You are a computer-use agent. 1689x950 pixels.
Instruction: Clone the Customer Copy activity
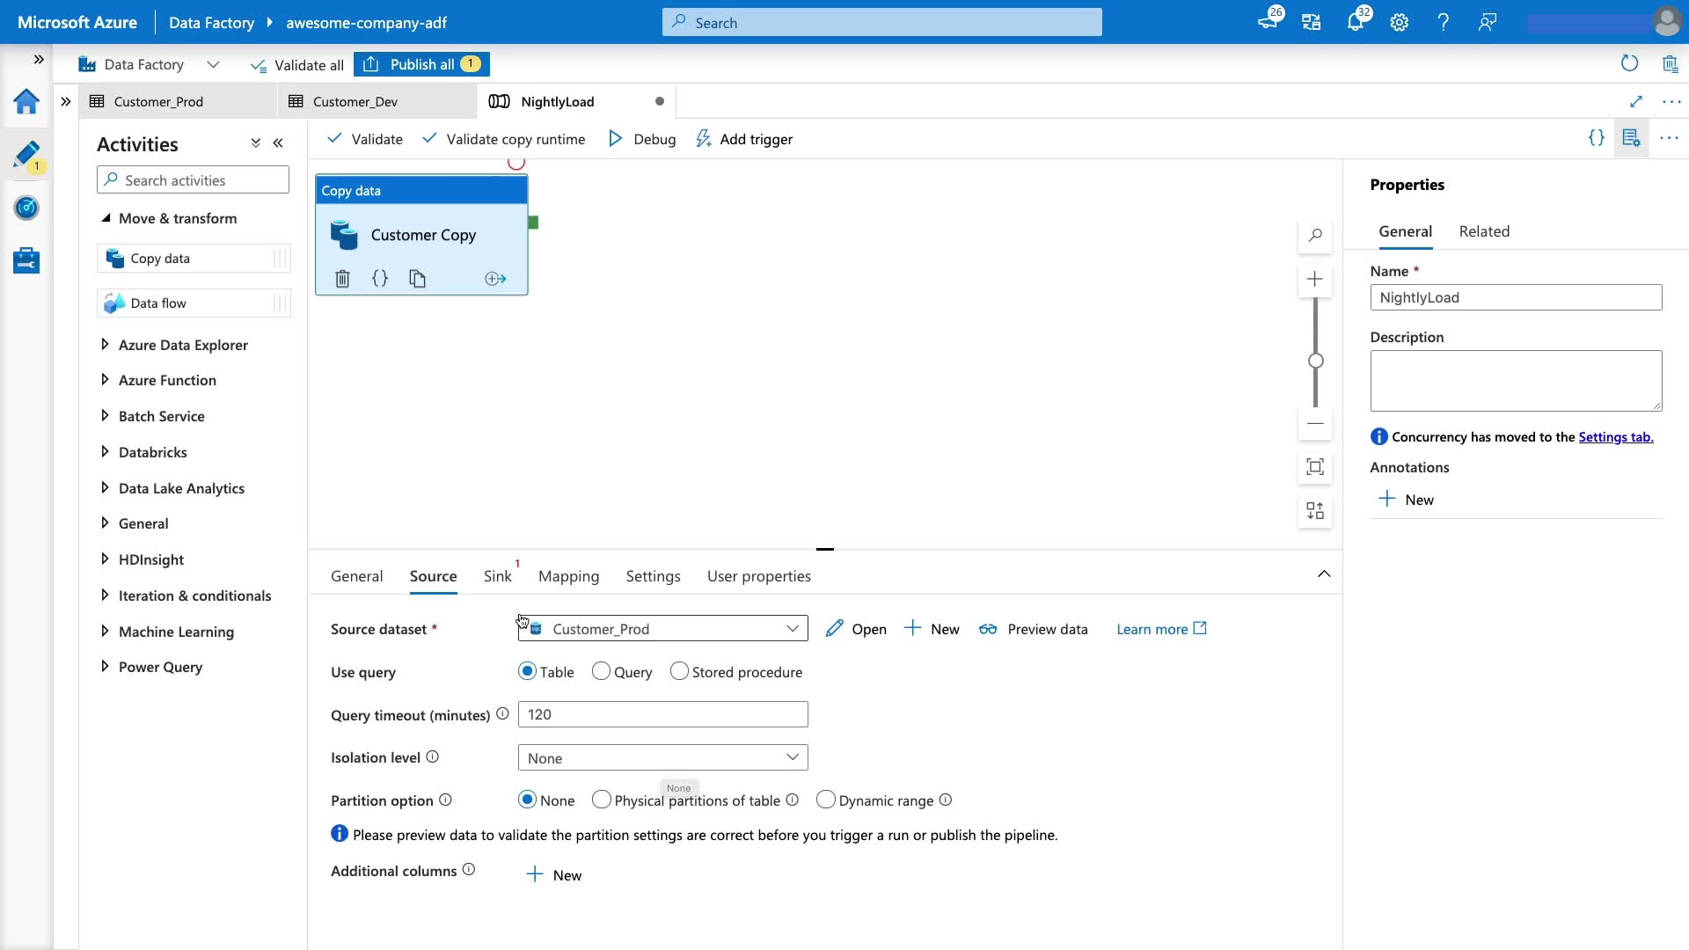417,279
